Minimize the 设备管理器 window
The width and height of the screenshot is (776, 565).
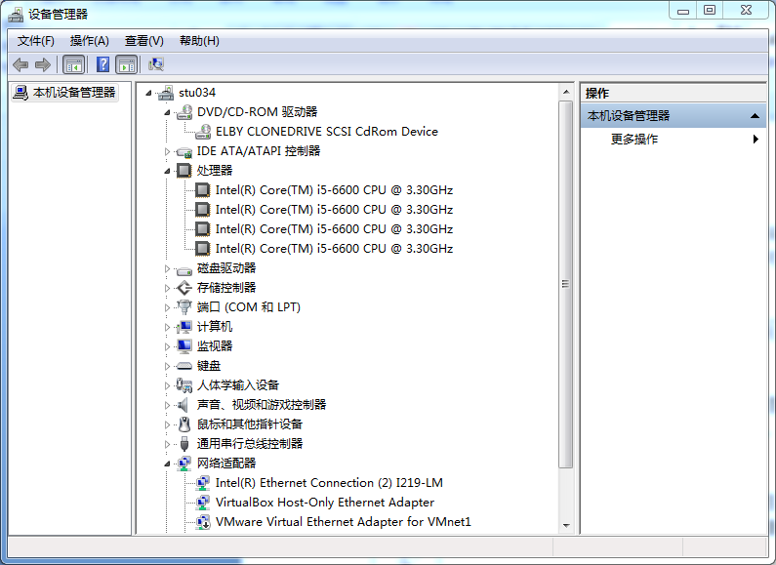click(x=683, y=10)
